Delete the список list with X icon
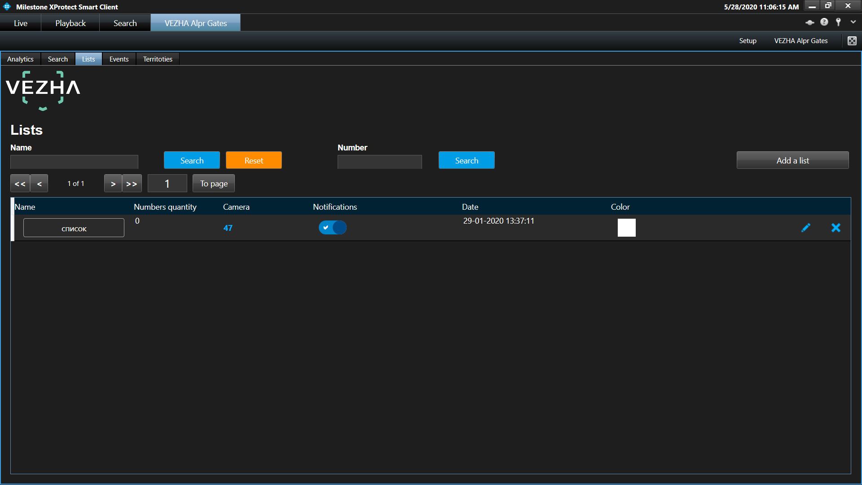Image resolution: width=862 pixels, height=485 pixels. click(x=836, y=228)
